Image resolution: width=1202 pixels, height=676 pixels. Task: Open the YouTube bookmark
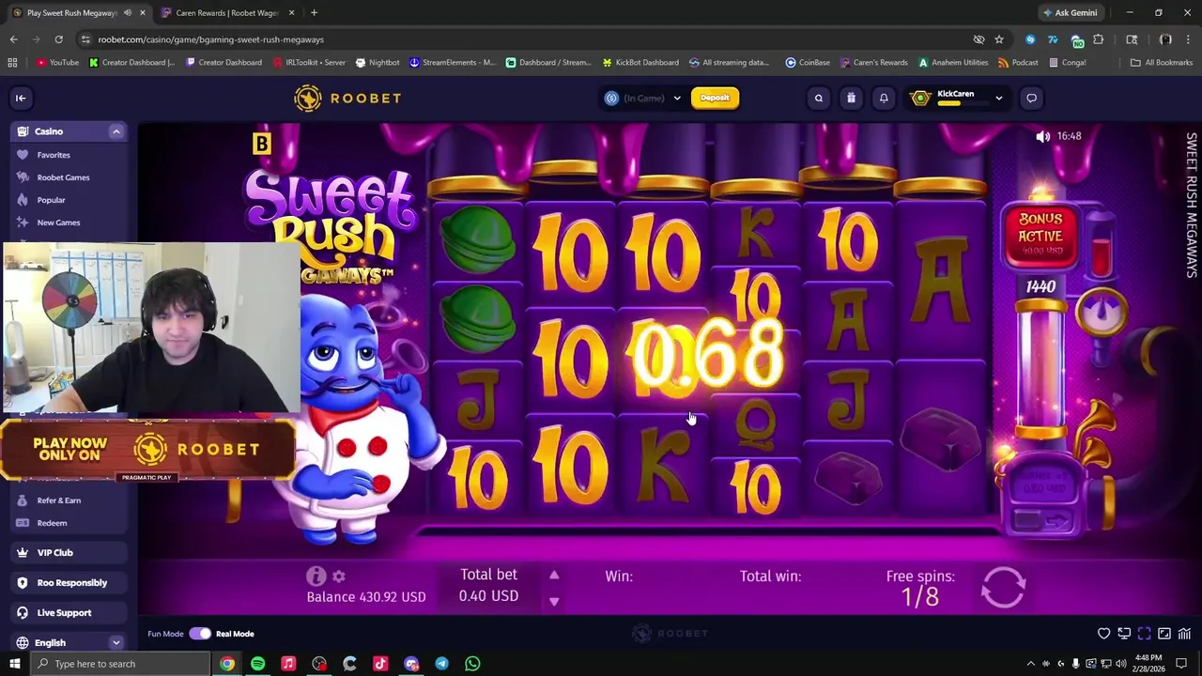(x=57, y=63)
